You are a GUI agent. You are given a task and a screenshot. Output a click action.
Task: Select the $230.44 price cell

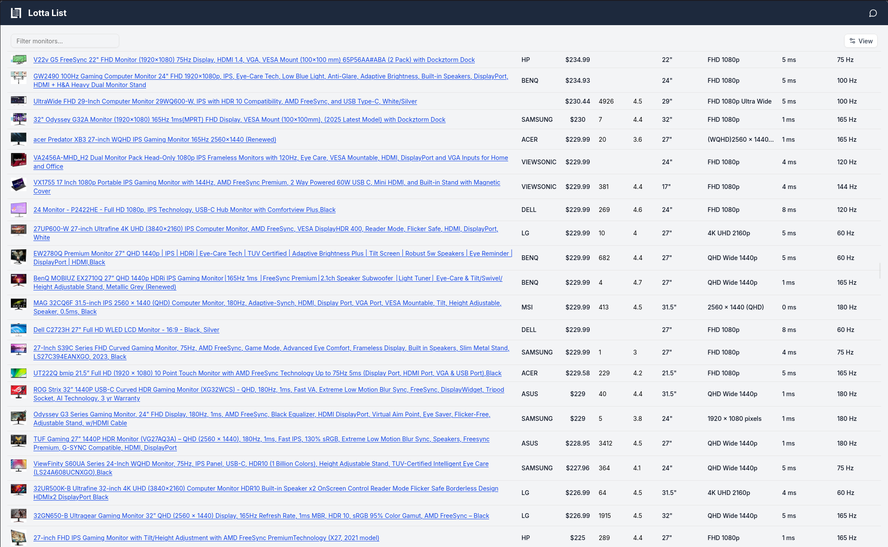[x=578, y=101]
